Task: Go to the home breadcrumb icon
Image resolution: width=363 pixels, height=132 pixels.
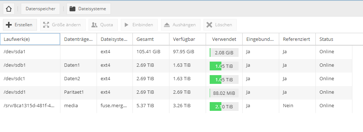Action: pos(9,9)
